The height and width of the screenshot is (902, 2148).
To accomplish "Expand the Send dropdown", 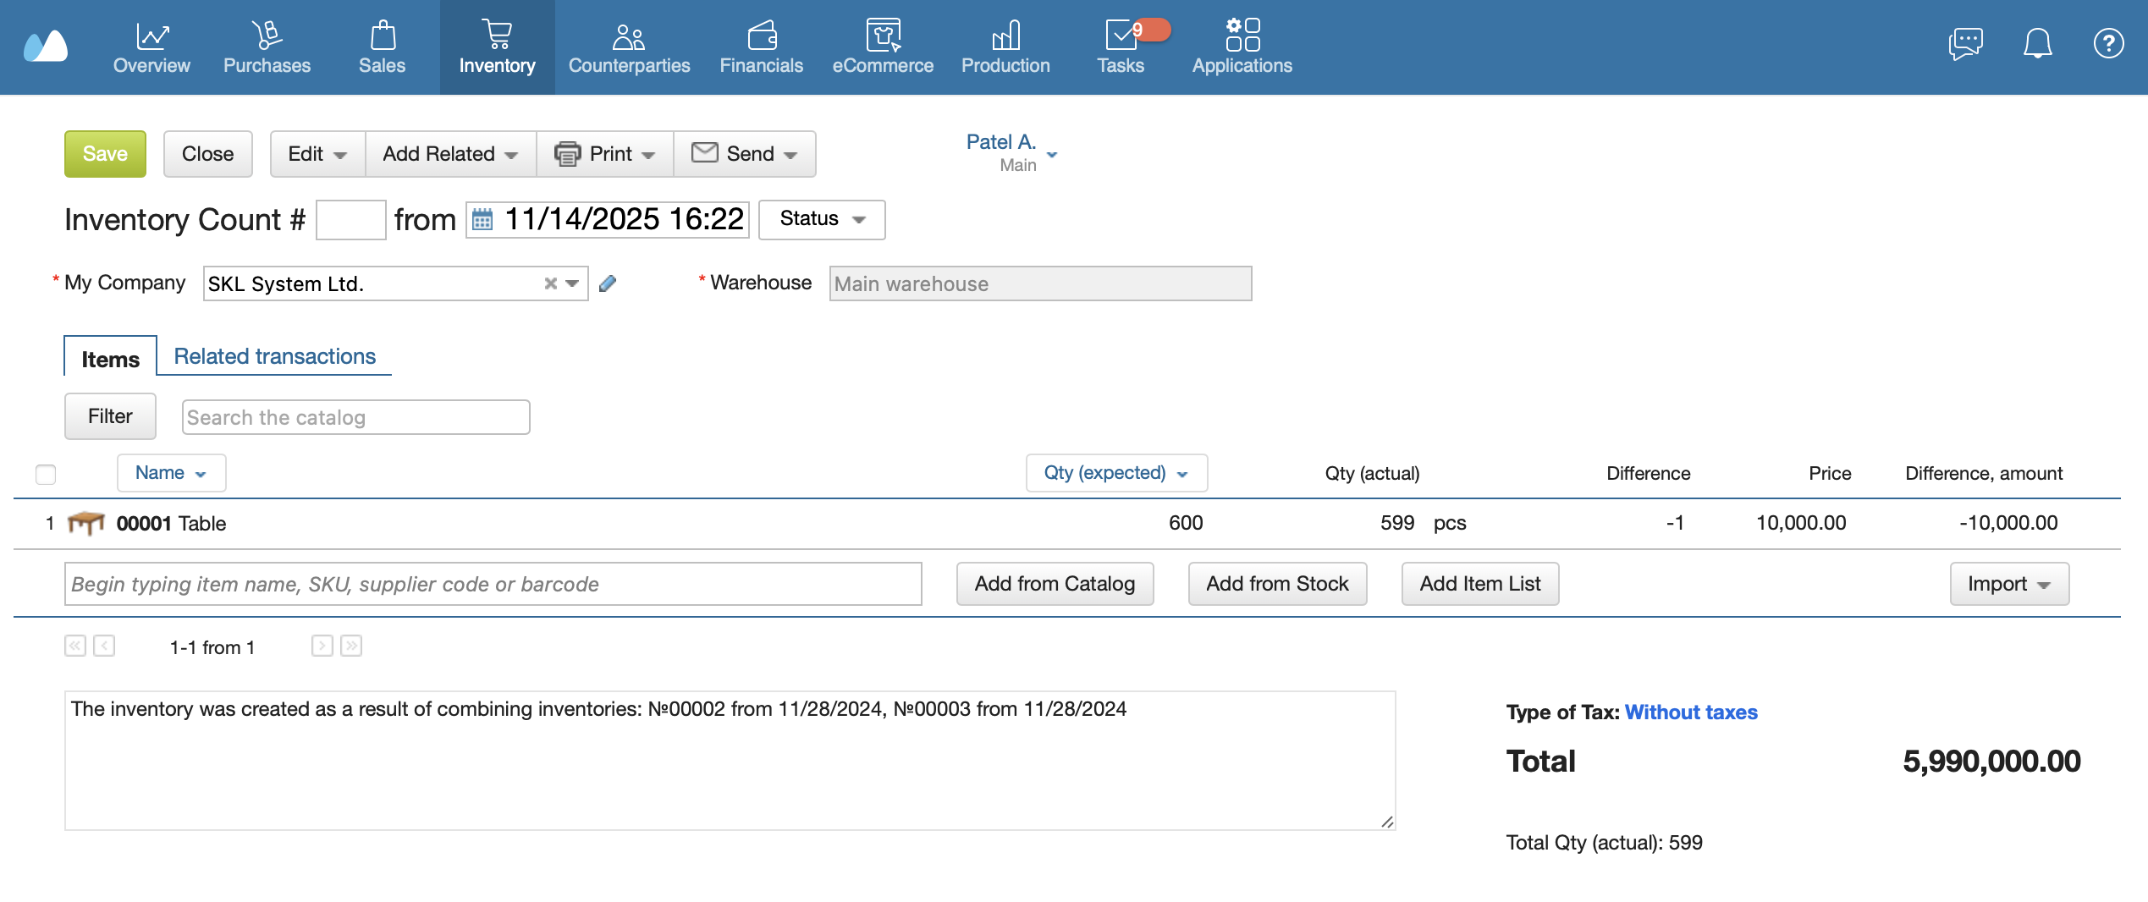I will click(x=745, y=154).
